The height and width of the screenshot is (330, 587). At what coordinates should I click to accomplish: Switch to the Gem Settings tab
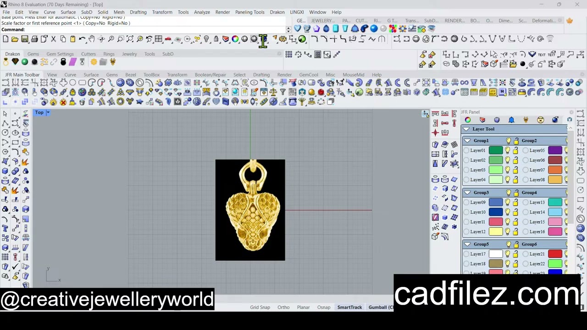[x=60, y=54]
